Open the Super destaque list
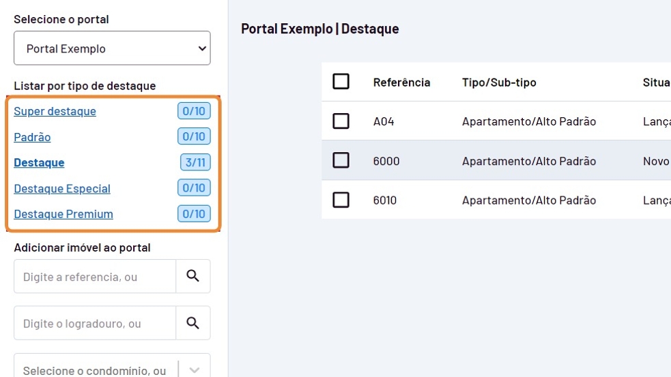Image resolution: width=671 pixels, height=377 pixels. point(55,111)
